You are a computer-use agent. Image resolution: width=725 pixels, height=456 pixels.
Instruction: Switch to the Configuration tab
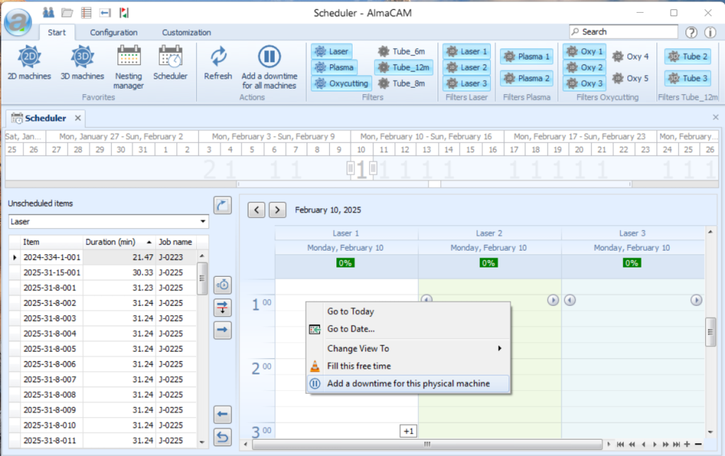(113, 32)
